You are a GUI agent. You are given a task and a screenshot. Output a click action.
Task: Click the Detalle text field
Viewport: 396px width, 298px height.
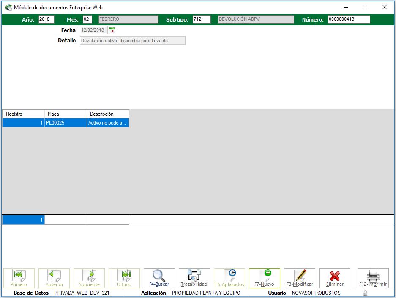(133, 41)
